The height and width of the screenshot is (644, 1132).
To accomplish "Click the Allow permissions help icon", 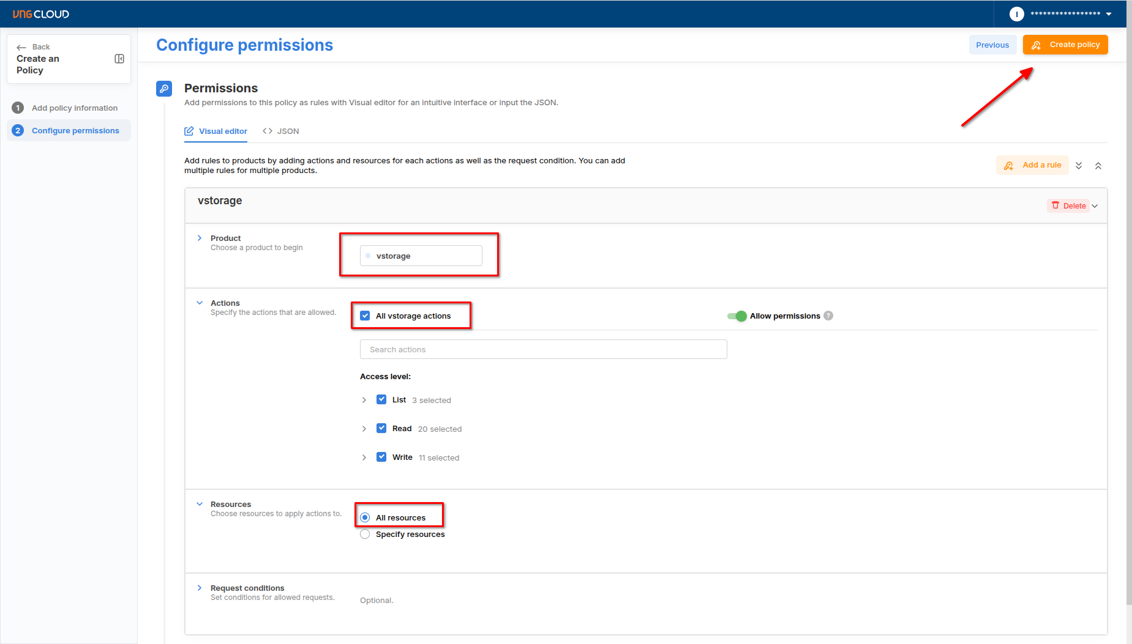I will pos(828,316).
